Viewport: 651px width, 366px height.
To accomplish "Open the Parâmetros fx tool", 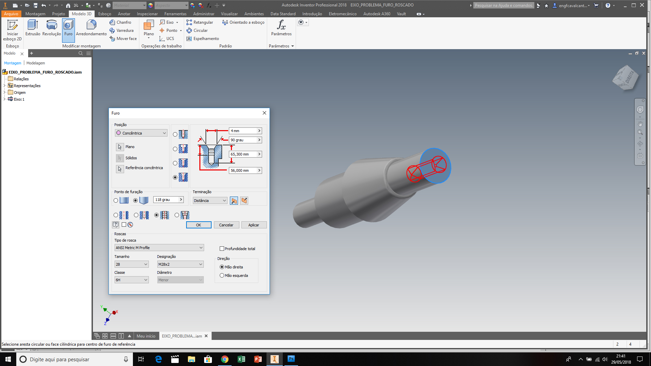I will 281,28.
